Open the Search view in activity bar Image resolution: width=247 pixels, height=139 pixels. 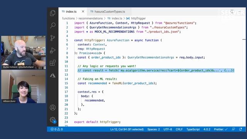[x=52, y=25]
